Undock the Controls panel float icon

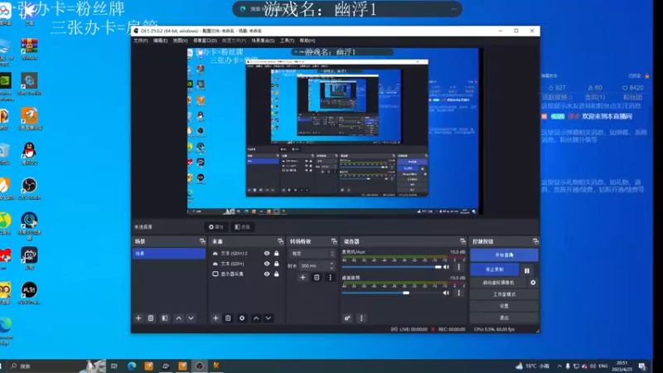tap(535, 241)
